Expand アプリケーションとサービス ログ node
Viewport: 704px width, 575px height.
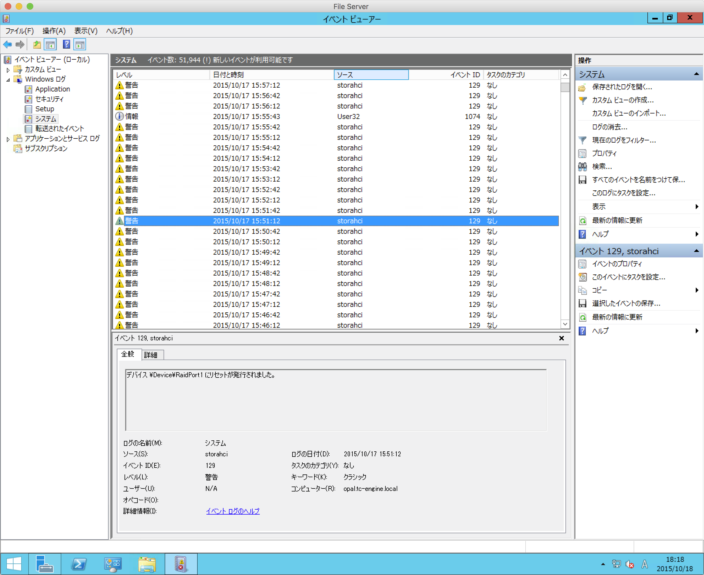tap(8, 139)
